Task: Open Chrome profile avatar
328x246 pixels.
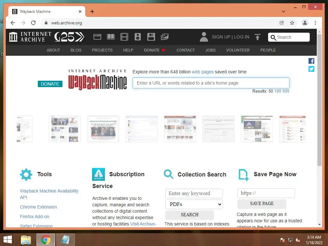Action: click(x=305, y=23)
